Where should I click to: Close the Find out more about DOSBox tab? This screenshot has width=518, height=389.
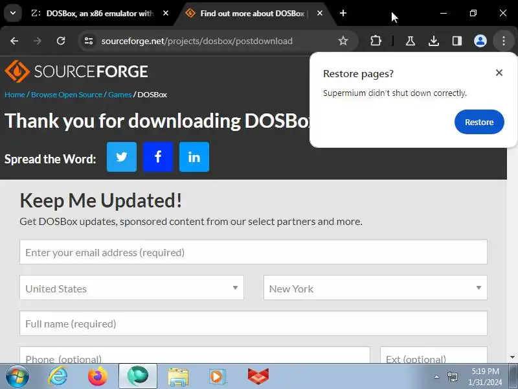tap(320, 13)
